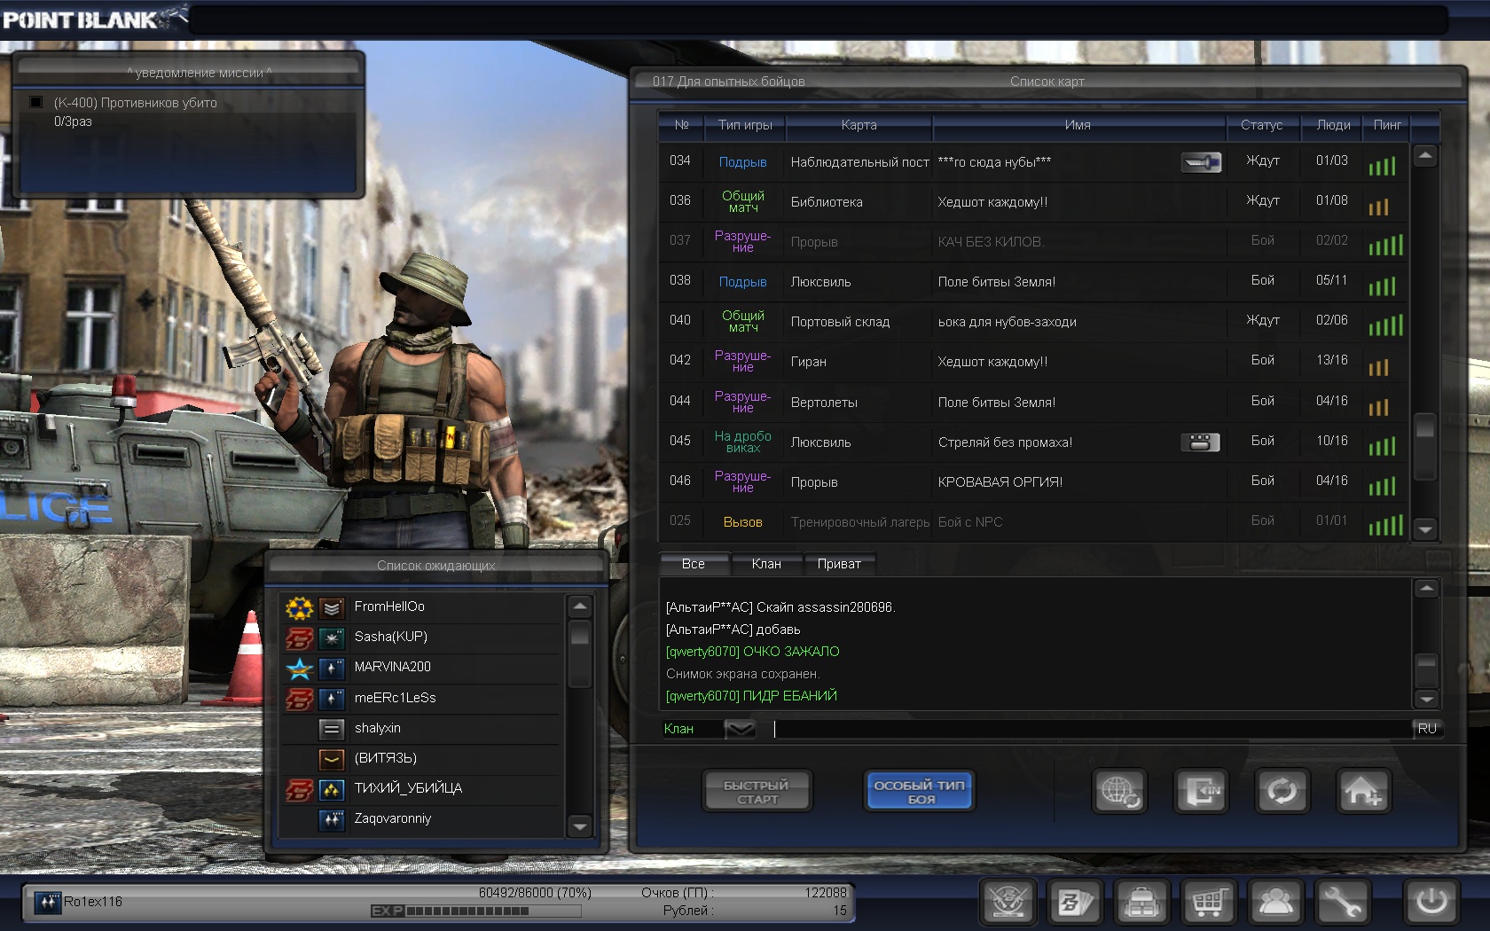Screen dimensions: 1490x931
Task: Open settings with the wrench icon
Action: (1342, 903)
